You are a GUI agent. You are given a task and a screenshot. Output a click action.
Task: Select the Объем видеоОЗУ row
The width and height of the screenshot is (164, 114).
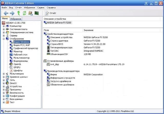(x=59, y=54)
